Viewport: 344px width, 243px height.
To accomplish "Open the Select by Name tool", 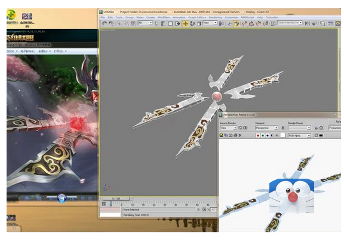I will pyautogui.click(x=163, y=23).
